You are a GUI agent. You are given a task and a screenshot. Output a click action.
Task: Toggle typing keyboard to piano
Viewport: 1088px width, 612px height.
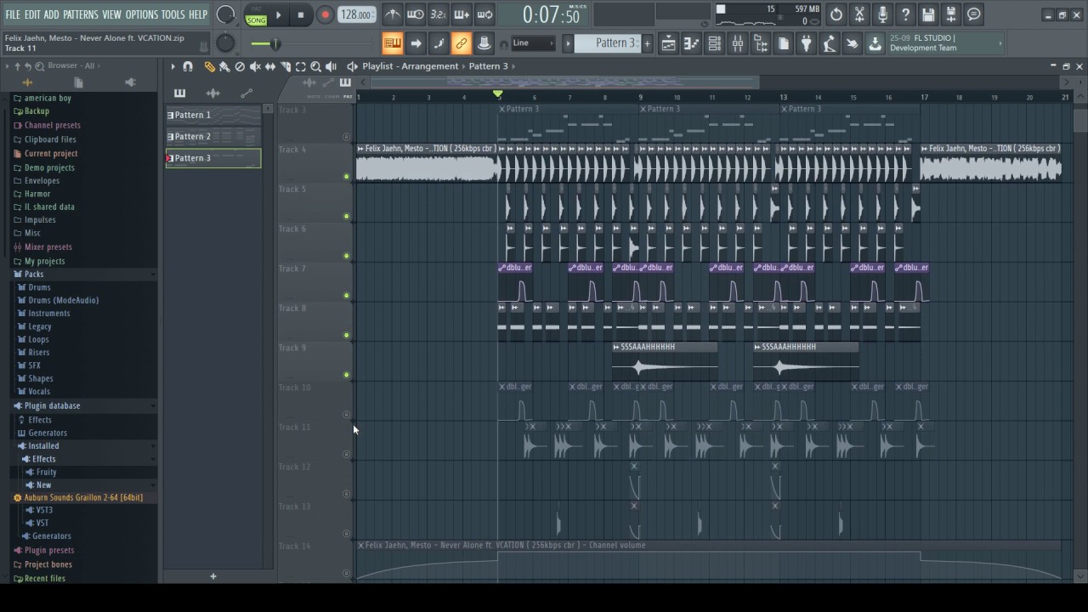click(393, 43)
